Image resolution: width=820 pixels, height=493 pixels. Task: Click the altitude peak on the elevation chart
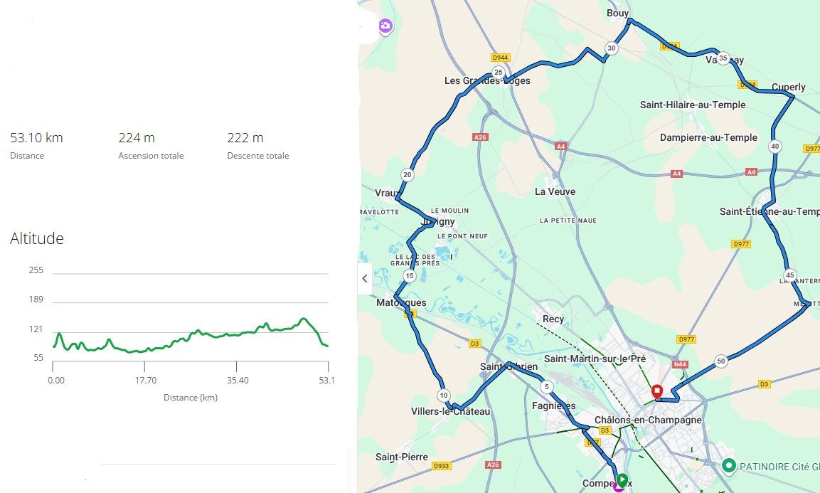point(303,319)
